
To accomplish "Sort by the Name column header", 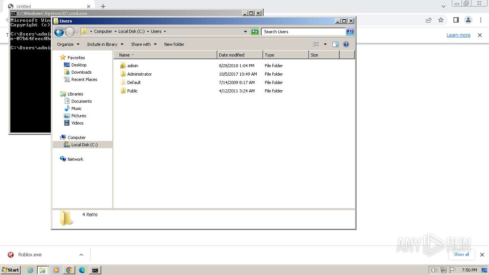I will (x=165, y=55).
